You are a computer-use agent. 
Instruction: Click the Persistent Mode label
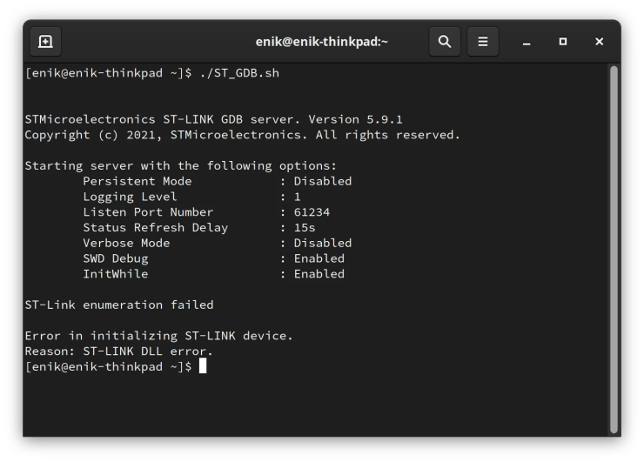tap(138, 181)
